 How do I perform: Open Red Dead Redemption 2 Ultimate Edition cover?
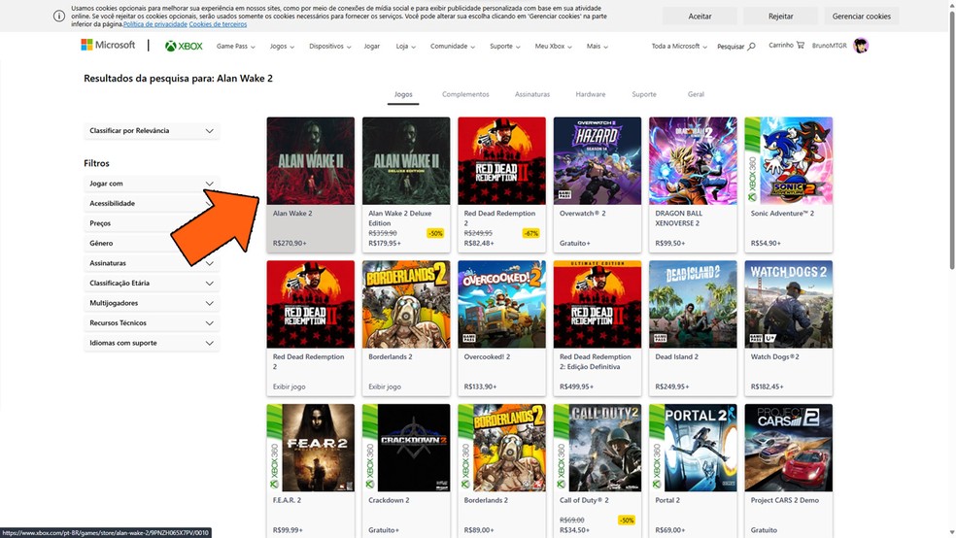[597, 304]
